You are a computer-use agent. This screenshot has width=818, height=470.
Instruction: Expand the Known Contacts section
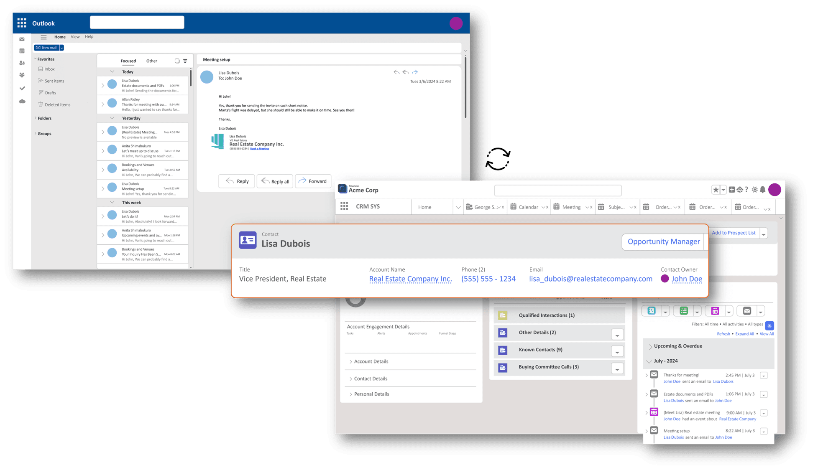617,350
